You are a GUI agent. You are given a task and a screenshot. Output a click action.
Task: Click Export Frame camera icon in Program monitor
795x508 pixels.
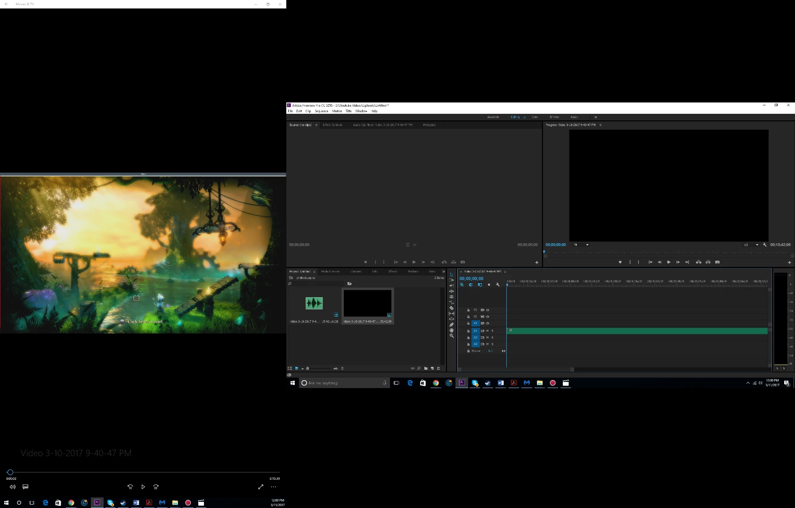(717, 262)
